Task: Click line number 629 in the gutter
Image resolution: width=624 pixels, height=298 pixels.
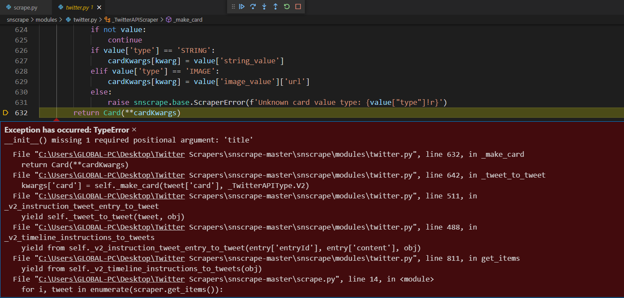Action: point(21,81)
